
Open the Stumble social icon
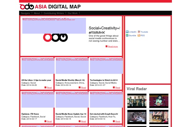(127, 35)
